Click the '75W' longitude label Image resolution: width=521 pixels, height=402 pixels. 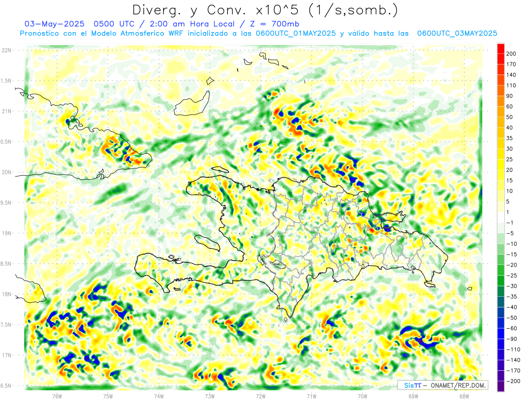[108, 396]
